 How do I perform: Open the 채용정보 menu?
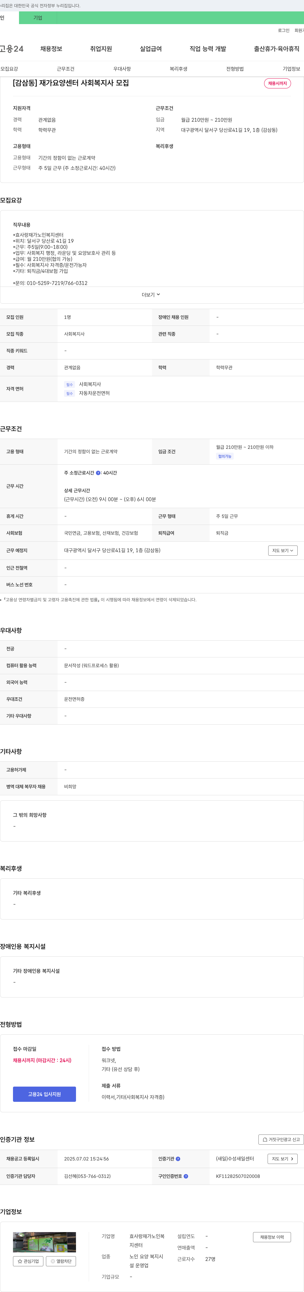tap(51, 48)
